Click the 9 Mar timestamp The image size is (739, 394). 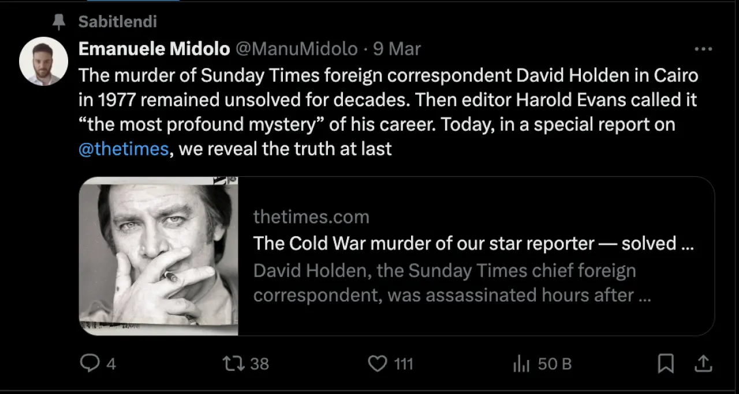397,50
